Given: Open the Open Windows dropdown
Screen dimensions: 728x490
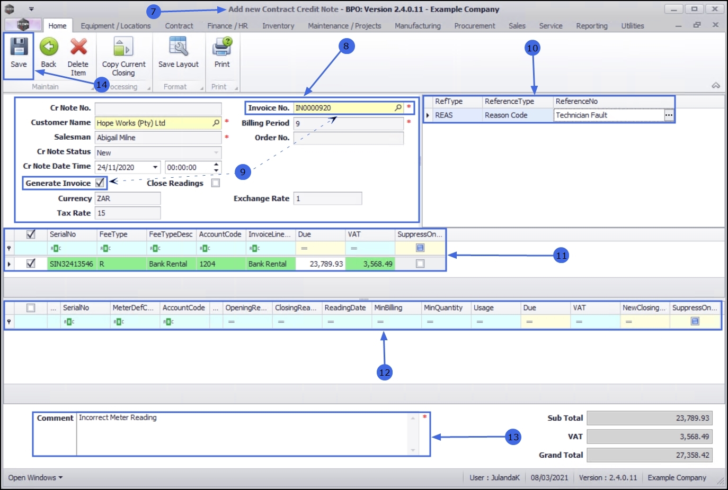Looking at the screenshot, I should tap(35, 477).
